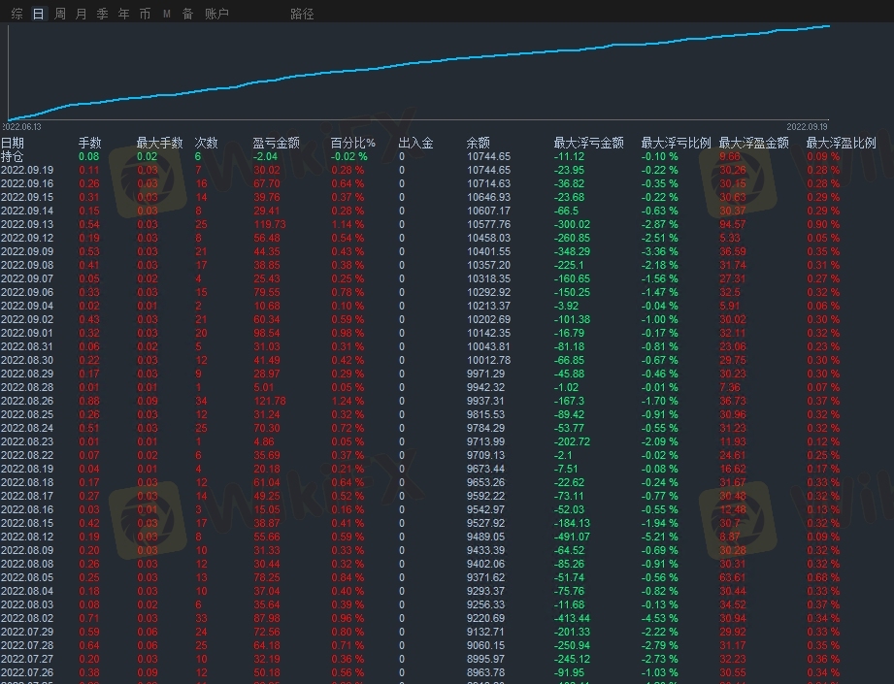Image resolution: width=894 pixels, height=684 pixels.
Task: Click the 路径 path label
Action: pyautogui.click(x=302, y=14)
